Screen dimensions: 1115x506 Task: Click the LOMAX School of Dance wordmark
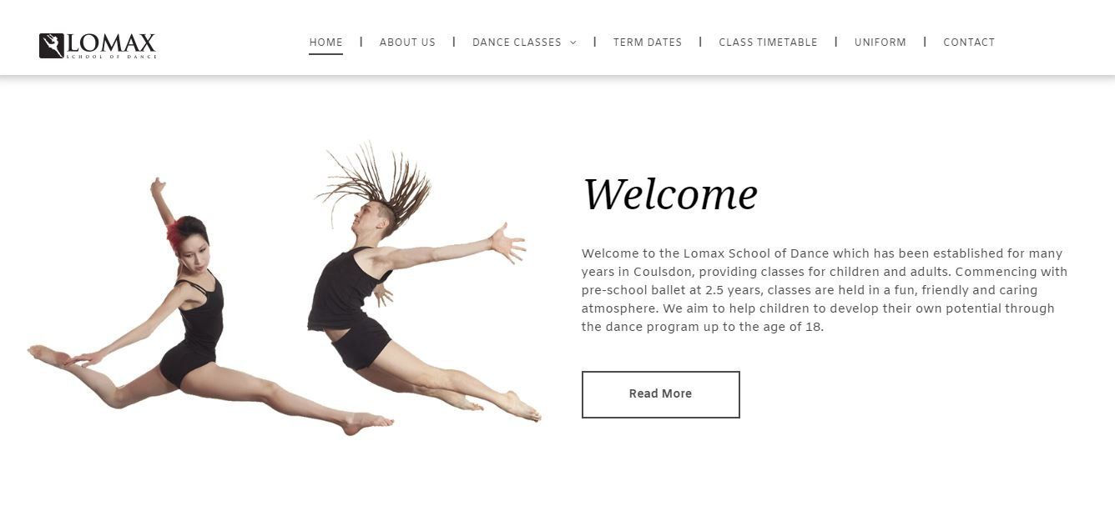pos(111,46)
